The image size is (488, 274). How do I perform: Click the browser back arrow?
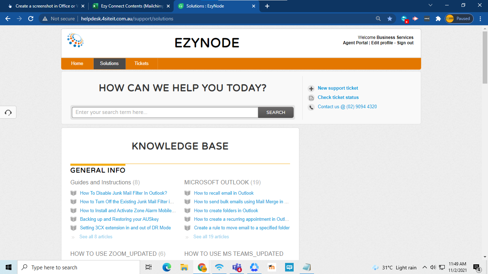pyautogui.click(x=8, y=19)
